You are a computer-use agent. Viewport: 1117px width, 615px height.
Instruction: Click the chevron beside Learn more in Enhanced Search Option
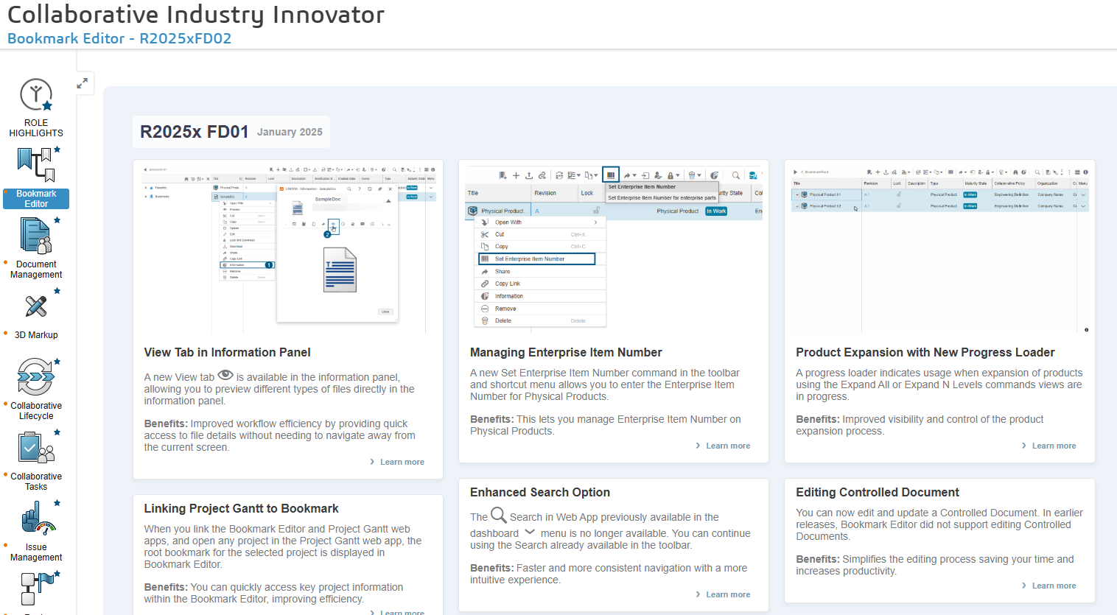tap(698, 594)
